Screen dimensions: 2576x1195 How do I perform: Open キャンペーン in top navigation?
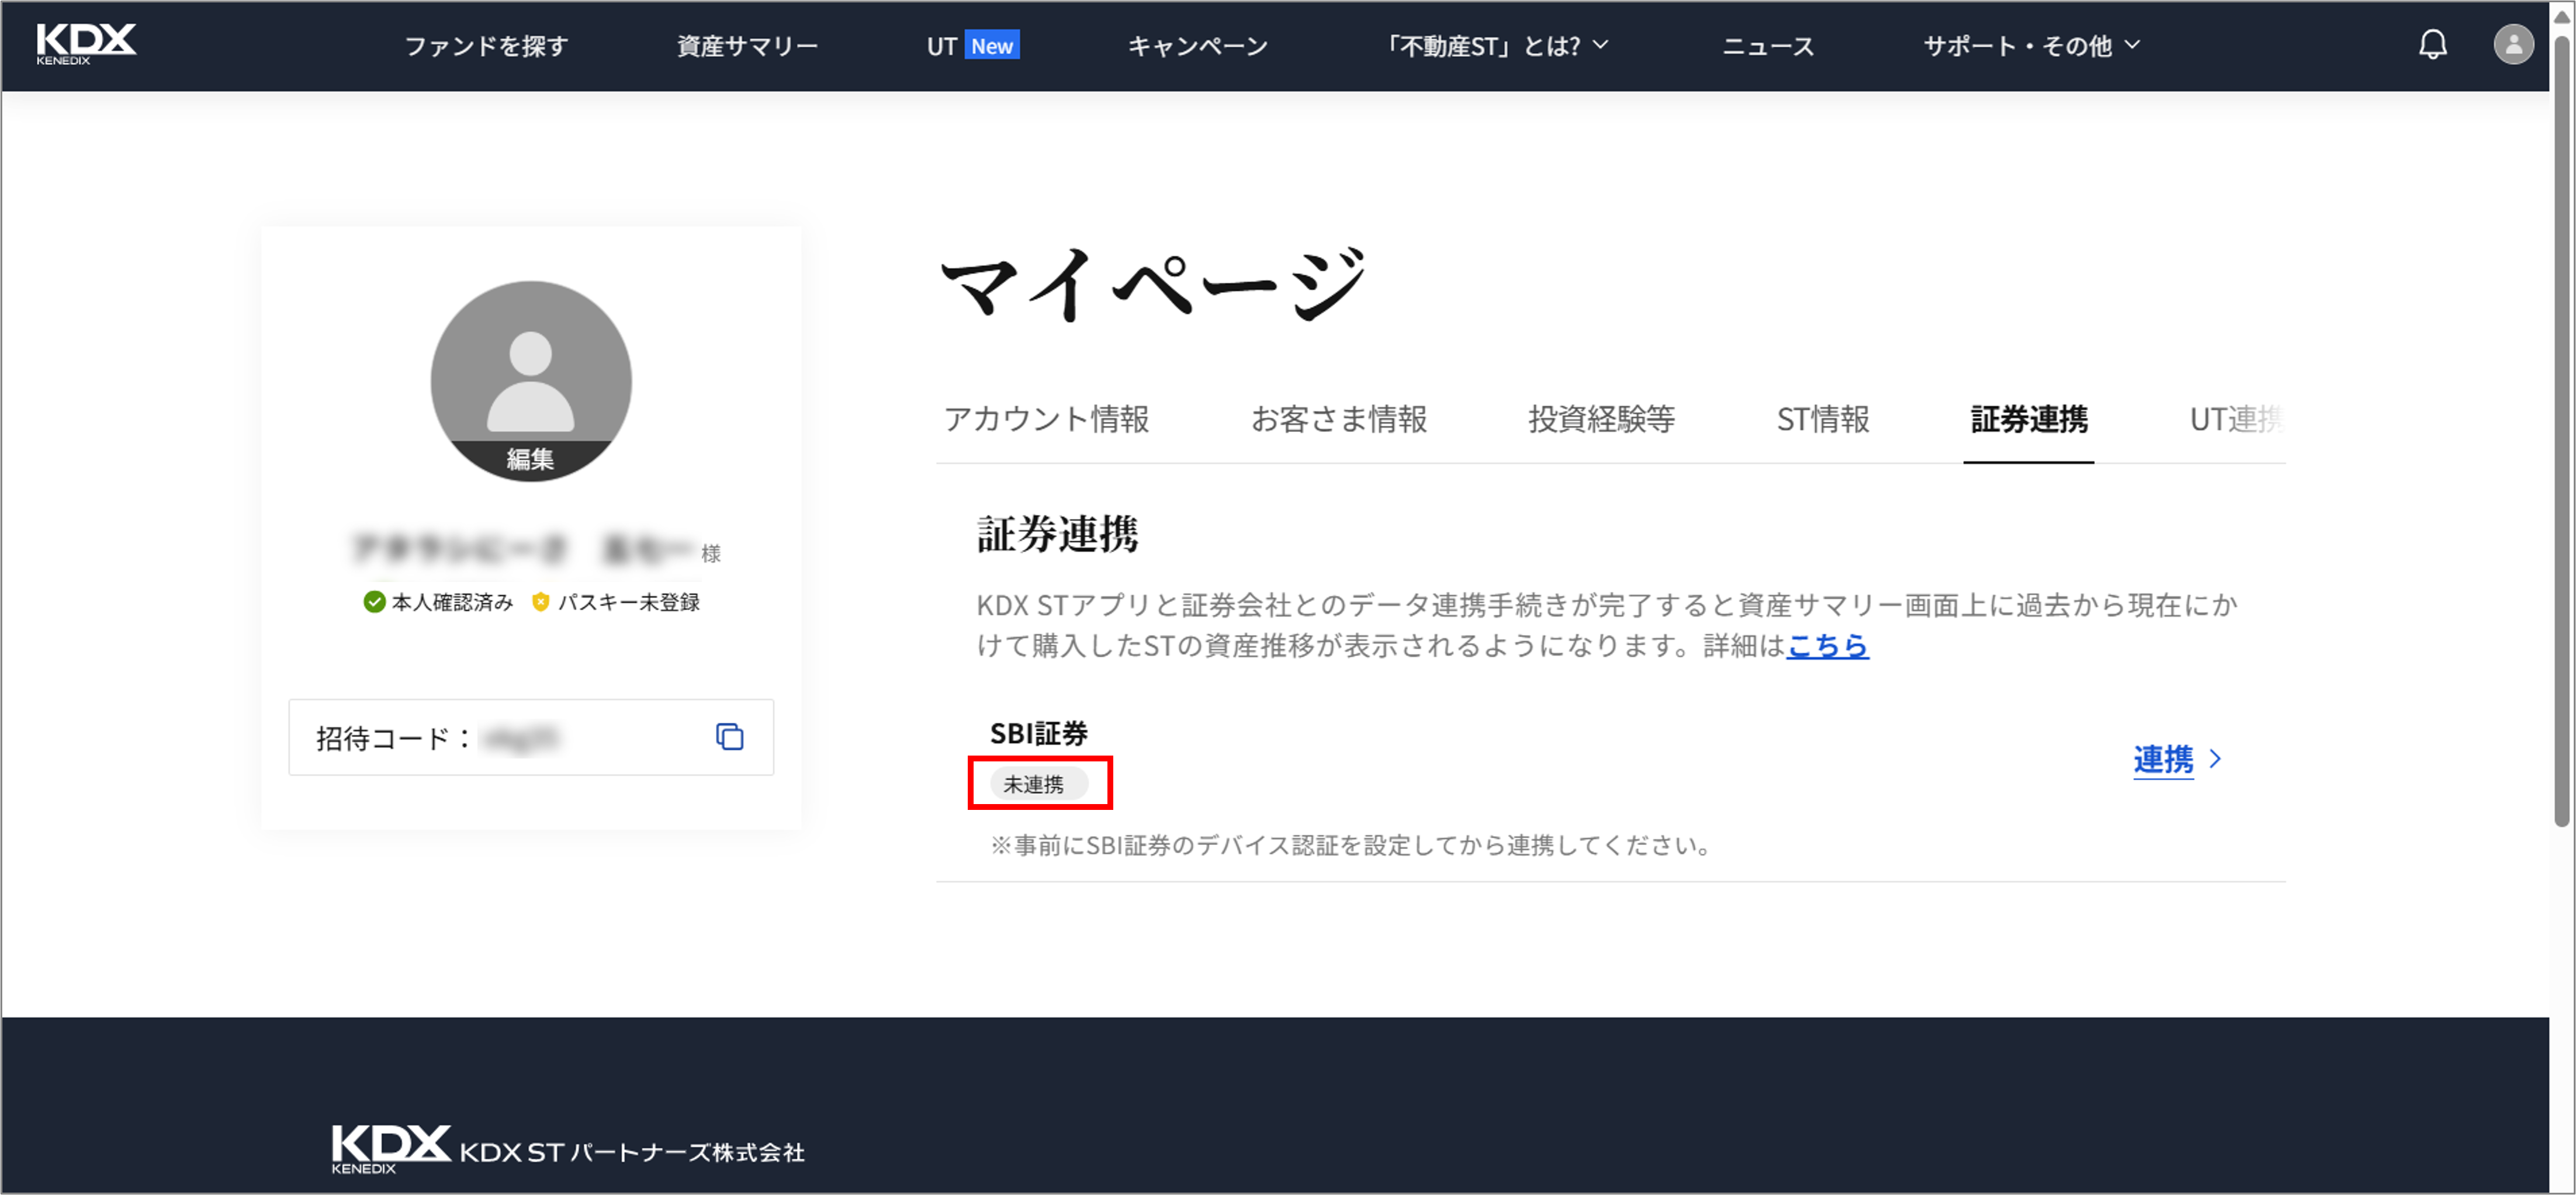pos(1198,46)
